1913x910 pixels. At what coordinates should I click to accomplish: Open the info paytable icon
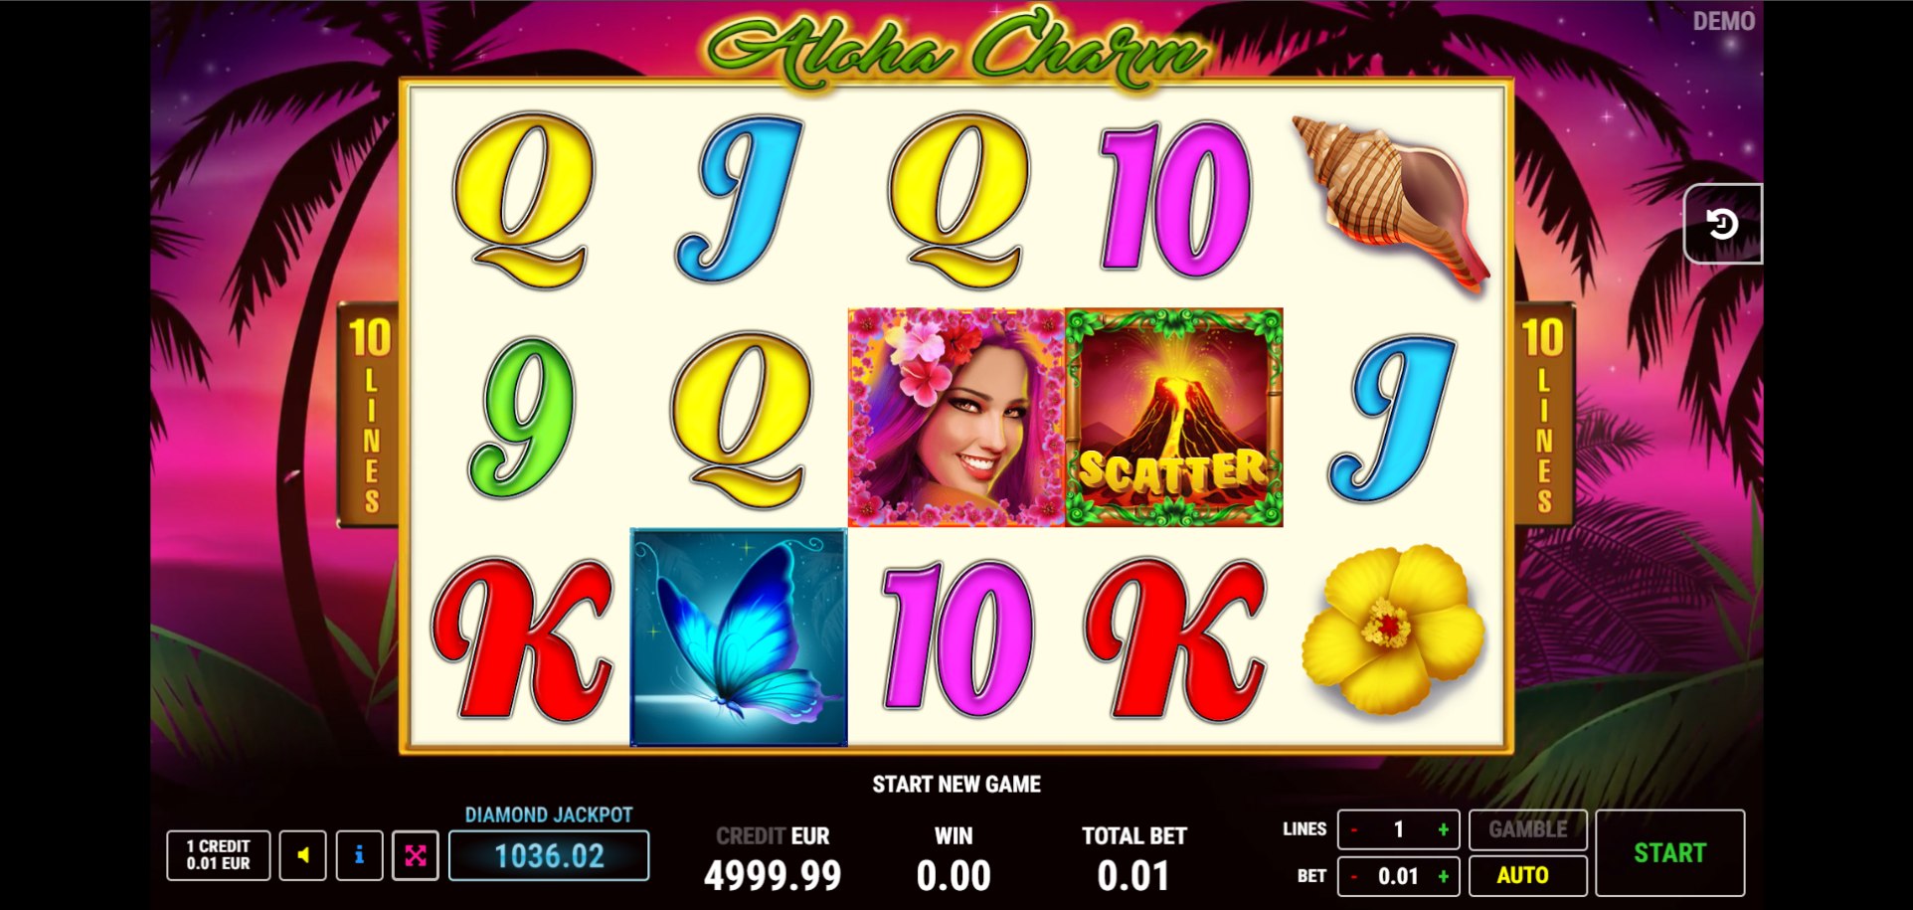pos(359,855)
